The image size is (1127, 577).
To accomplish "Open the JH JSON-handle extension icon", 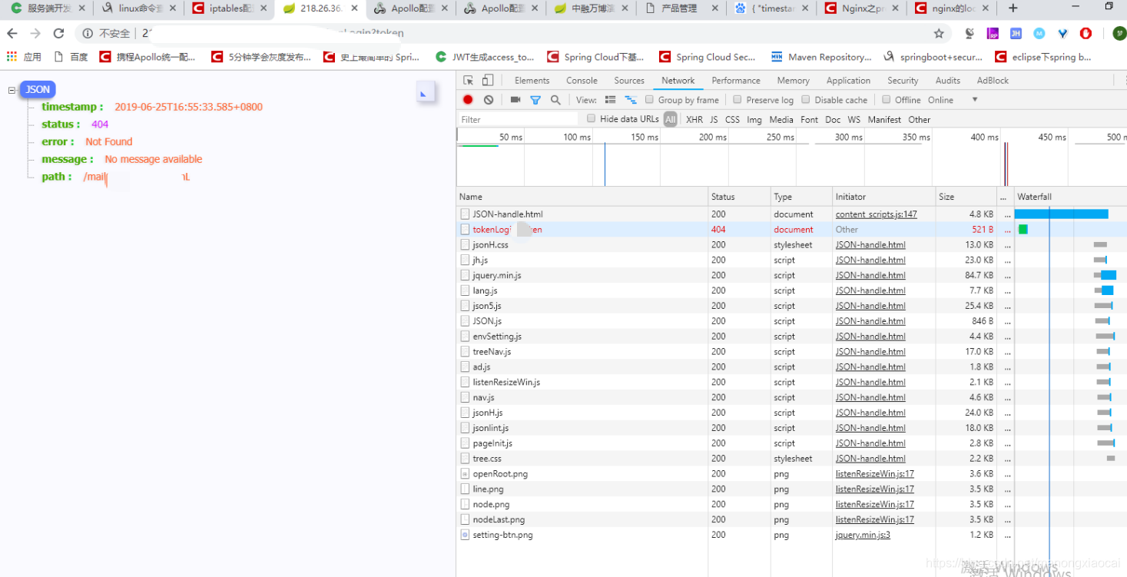I will 1016,33.
